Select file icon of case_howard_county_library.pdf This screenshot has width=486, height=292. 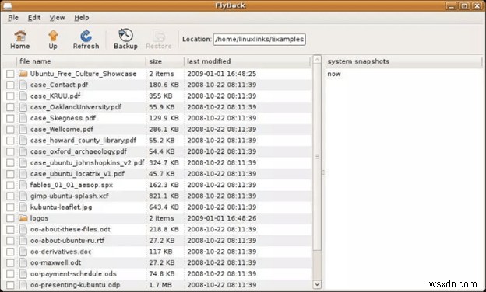click(x=23, y=141)
